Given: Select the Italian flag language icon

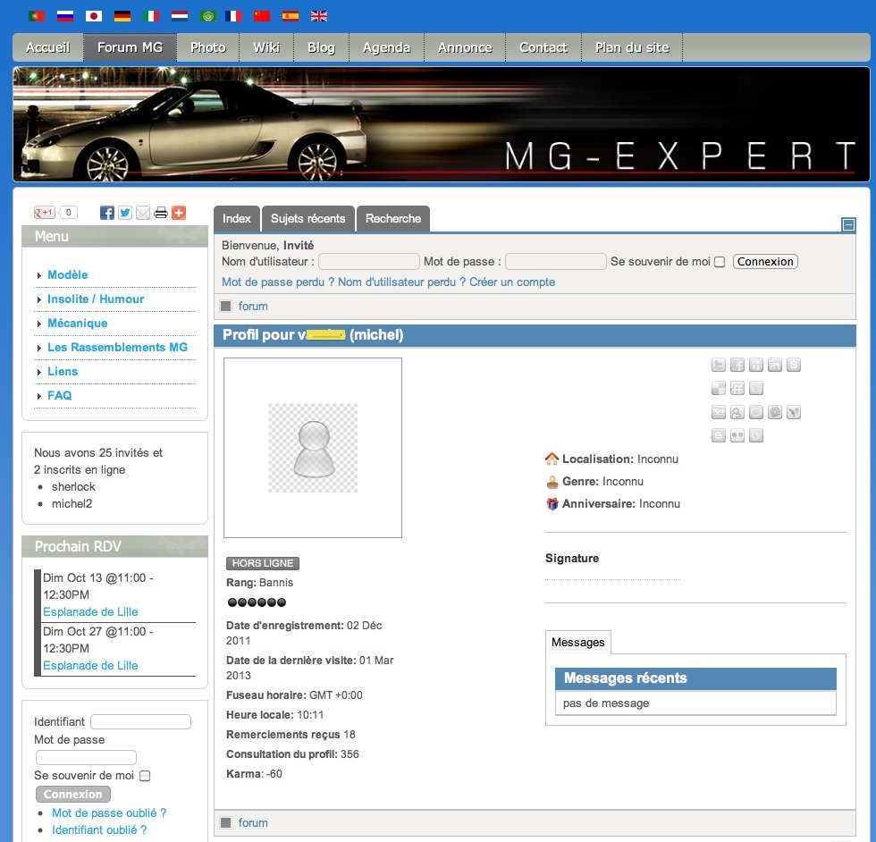Looking at the screenshot, I should [151, 16].
